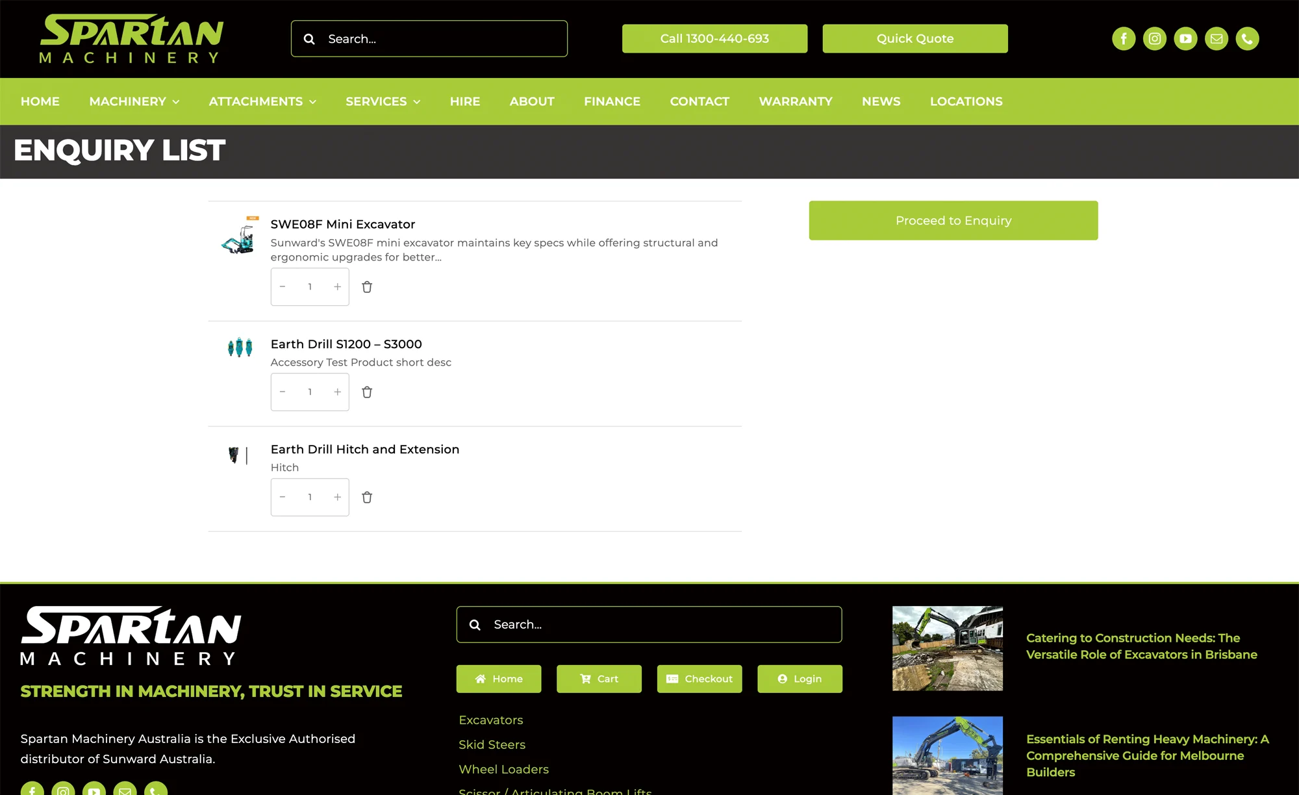Decrease Earth Drill Hitch and Extension quantity
The image size is (1299, 795).
click(x=283, y=497)
